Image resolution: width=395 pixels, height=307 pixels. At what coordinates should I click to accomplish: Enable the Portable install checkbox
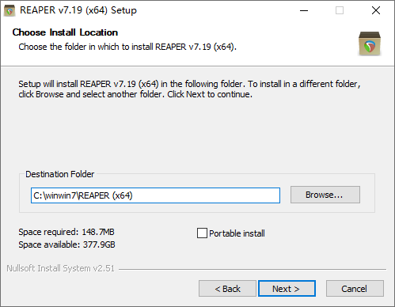tap(202, 233)
